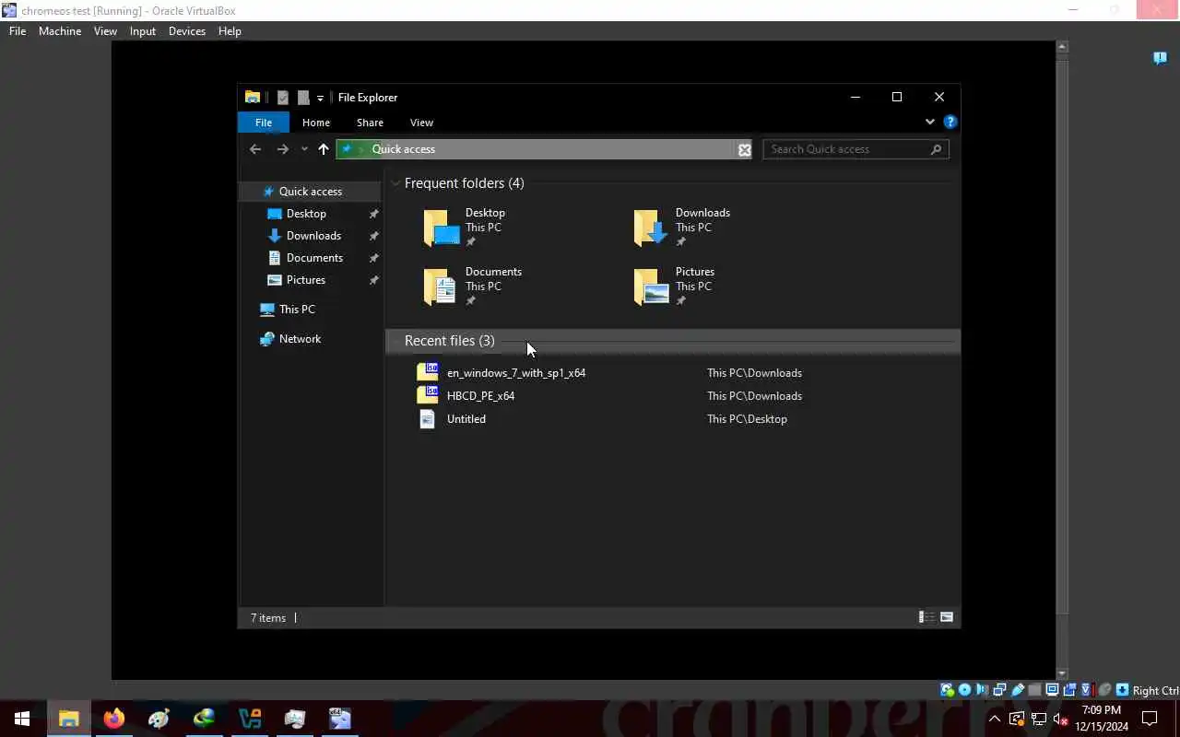Screen dimensions: 1180x737
Task: Click the network tray icon
Action: coord(1039,719)
